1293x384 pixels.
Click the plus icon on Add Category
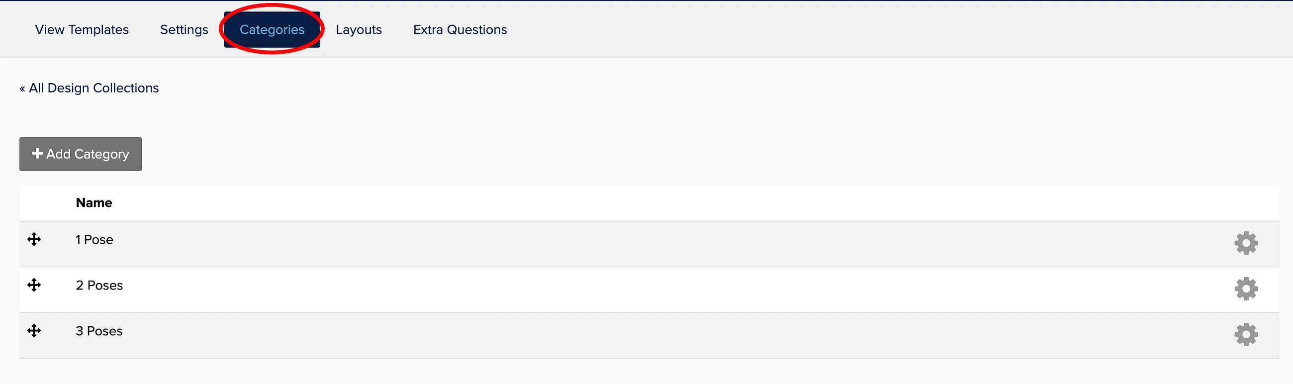[x=37, y=153]
